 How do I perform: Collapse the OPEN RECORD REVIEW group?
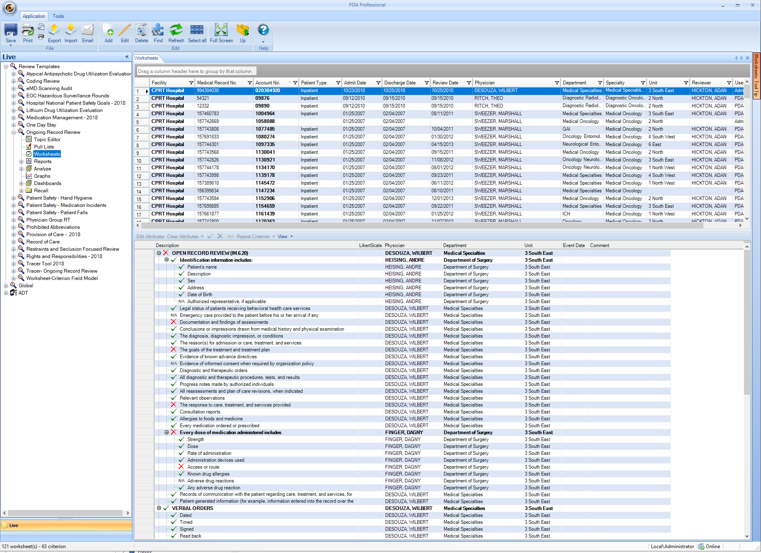tap(159, 253)
